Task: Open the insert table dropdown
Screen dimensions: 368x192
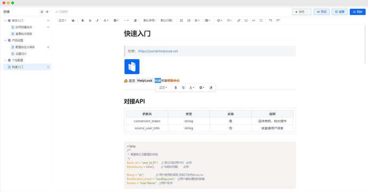Action: coord(229,21)
